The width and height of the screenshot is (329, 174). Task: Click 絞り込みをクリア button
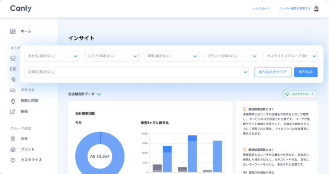point(272,72)
